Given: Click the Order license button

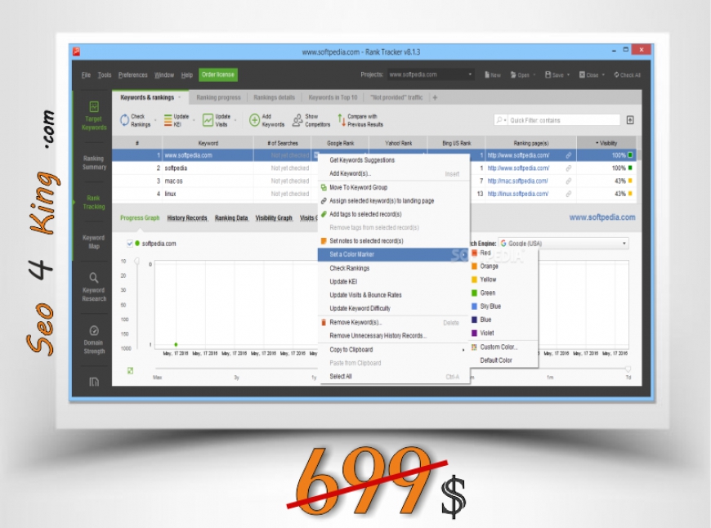Looking at the screenshot, I should [x=218, y=74].
